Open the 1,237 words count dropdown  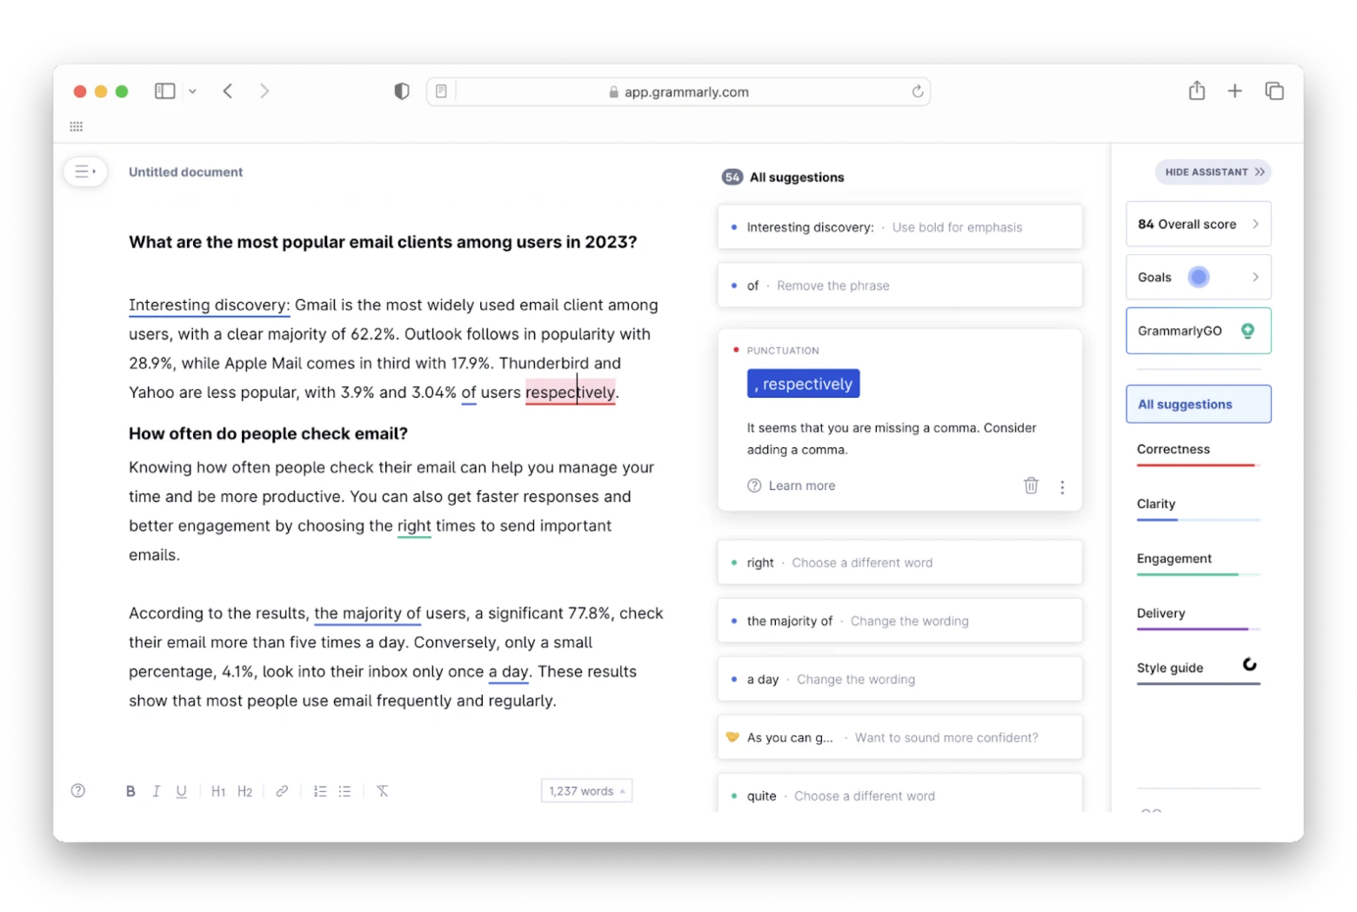586,791
